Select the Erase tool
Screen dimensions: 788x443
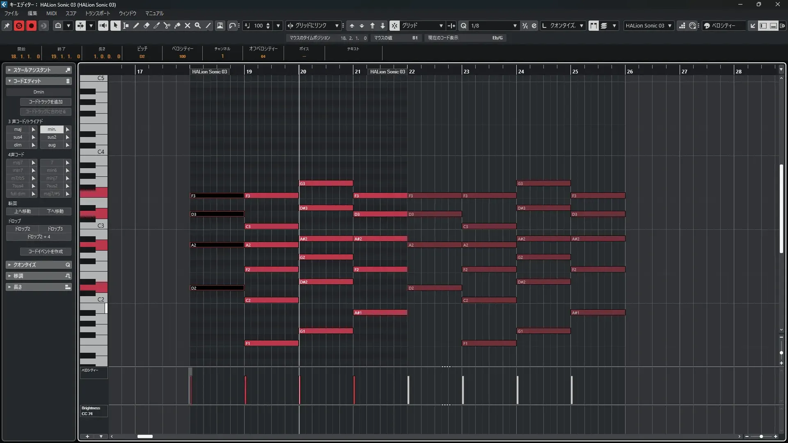(x=146, y=25)
